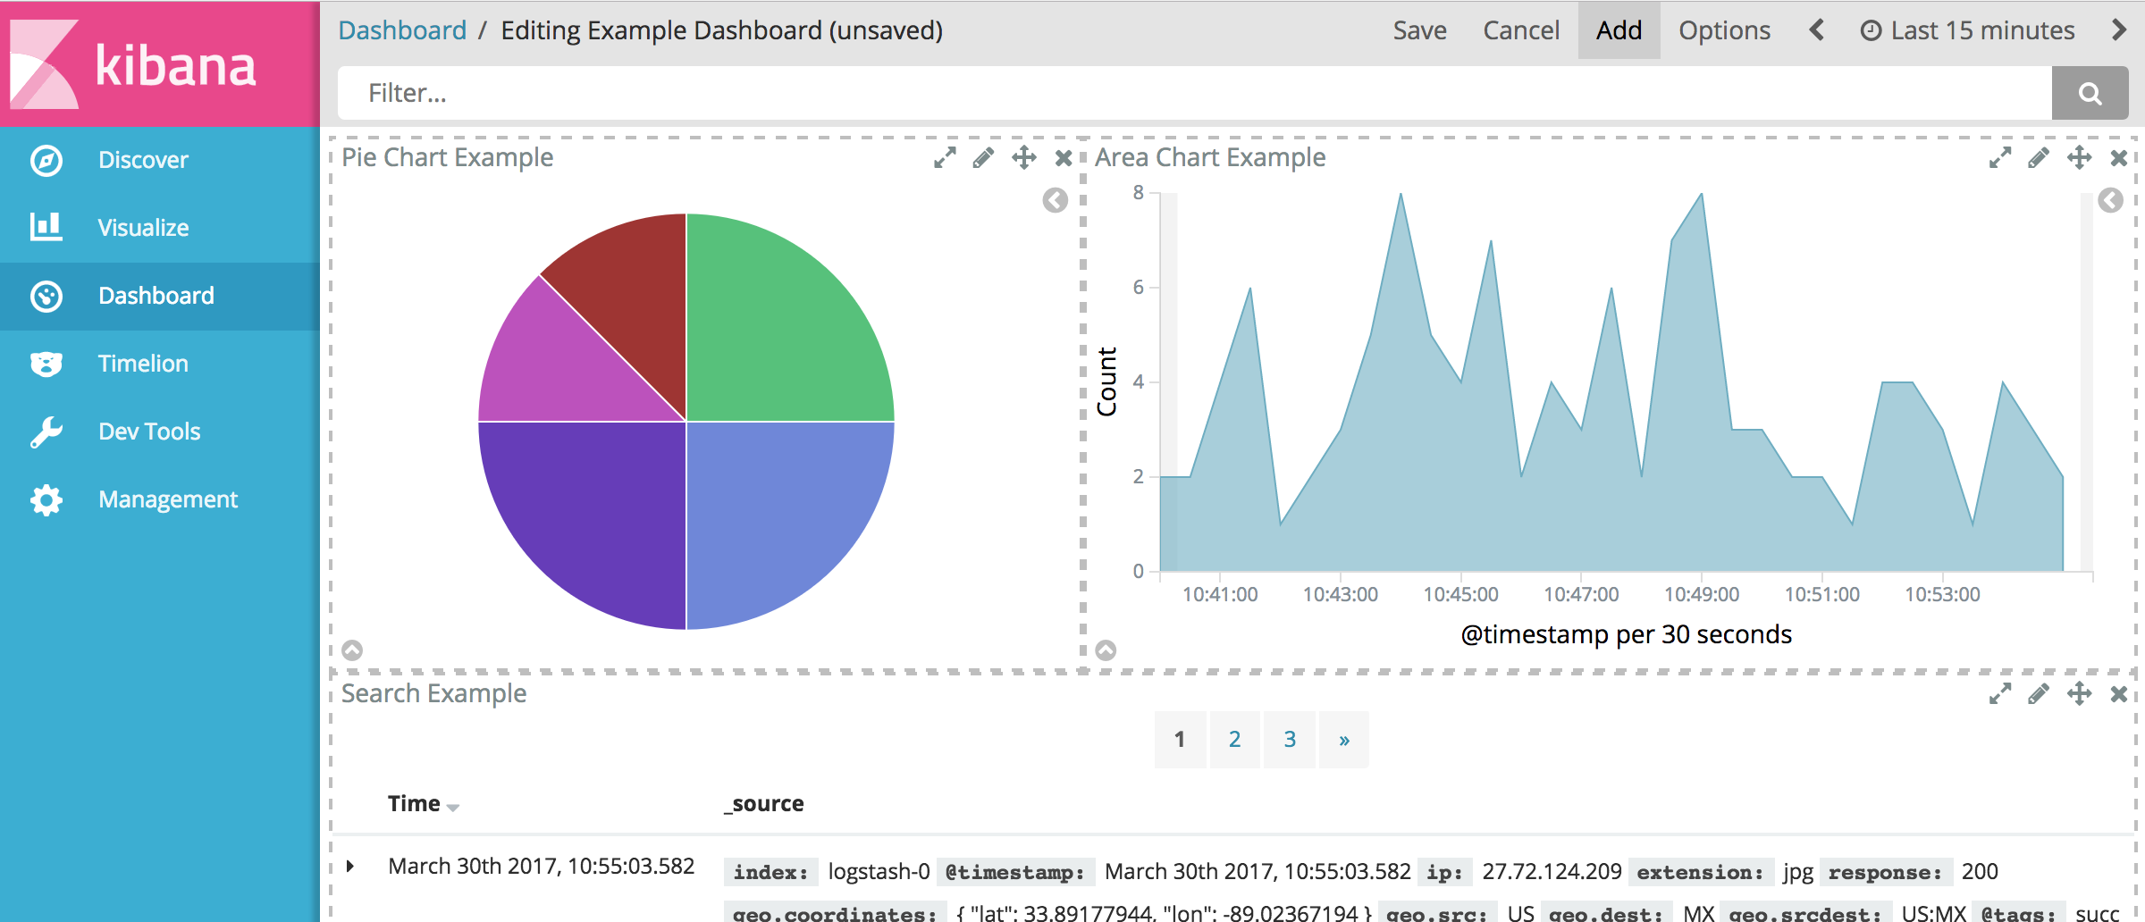2145x922 pixels.
Task: Edit the Pie Chart Example panel with pencil icon
Action: (x=983, y=157)
